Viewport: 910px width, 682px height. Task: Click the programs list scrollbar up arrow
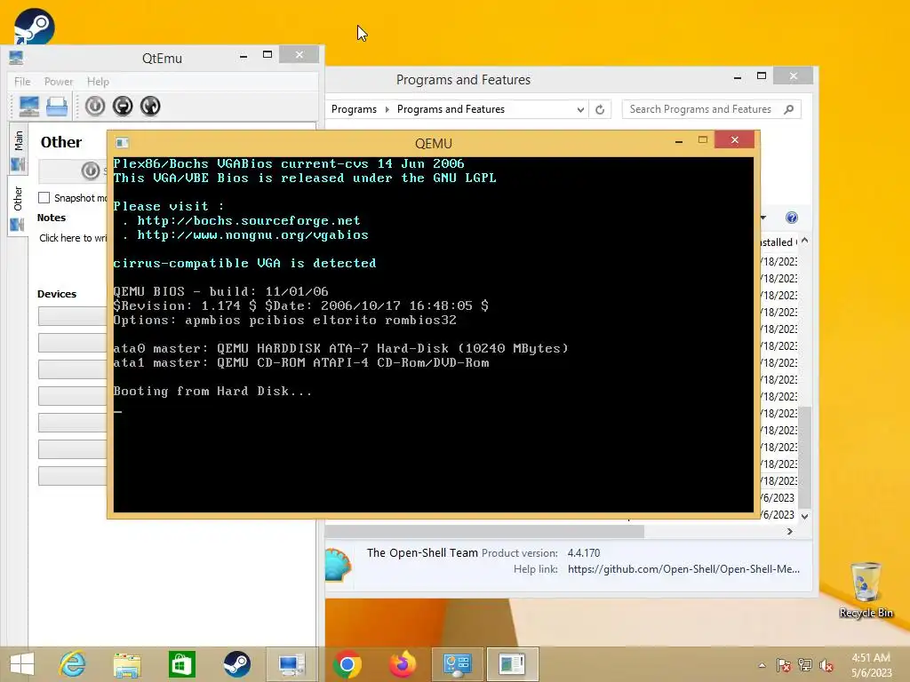805,241
